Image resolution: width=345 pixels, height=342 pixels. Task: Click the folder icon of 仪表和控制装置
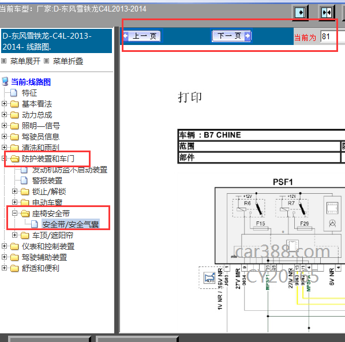tap(14, 246)
